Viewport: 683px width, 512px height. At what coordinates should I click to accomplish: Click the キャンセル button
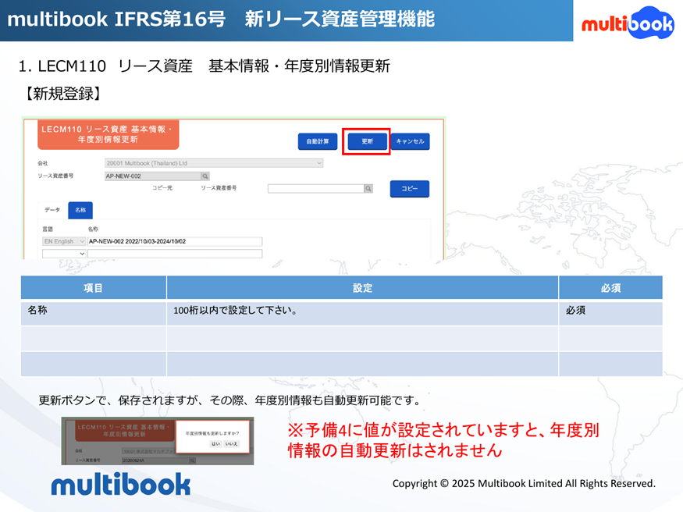(x=410, y=141)
